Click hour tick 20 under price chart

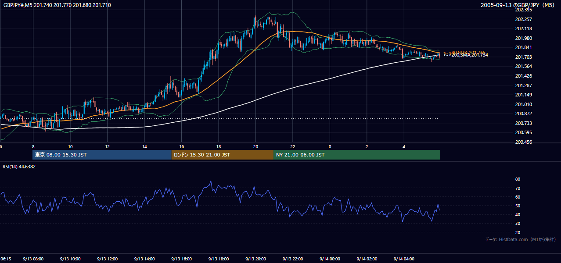click(x=255, y=146)
